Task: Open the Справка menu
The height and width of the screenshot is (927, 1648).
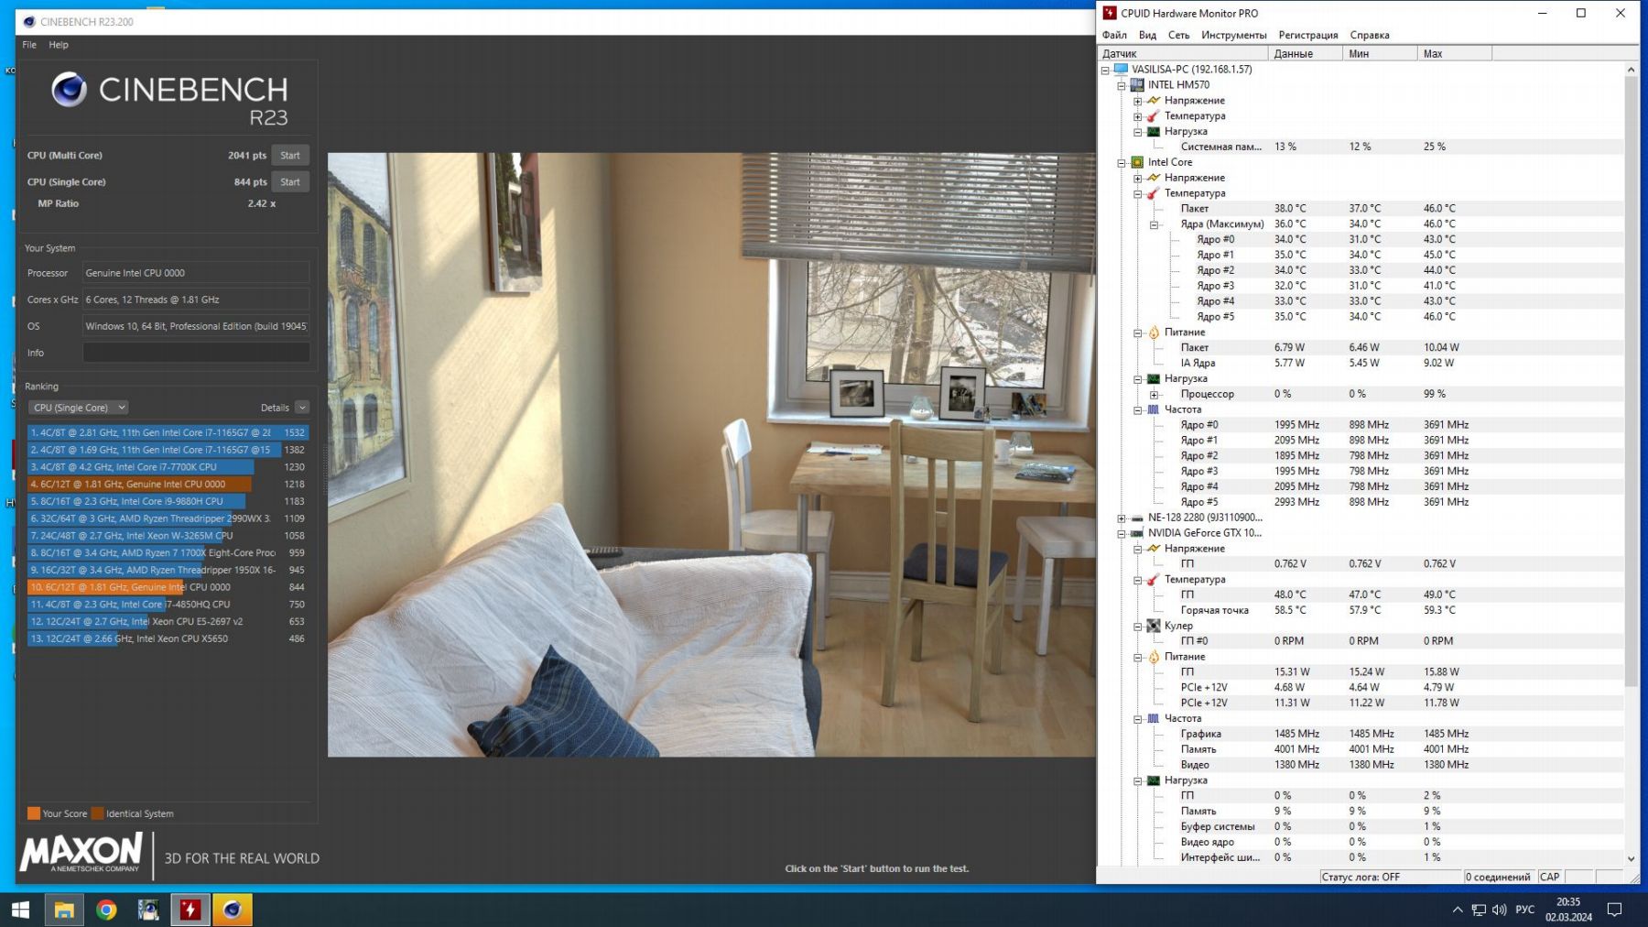Action: point(1369,35)
